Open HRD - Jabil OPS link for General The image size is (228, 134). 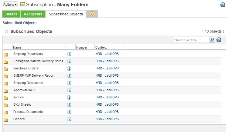click(107, 119)
